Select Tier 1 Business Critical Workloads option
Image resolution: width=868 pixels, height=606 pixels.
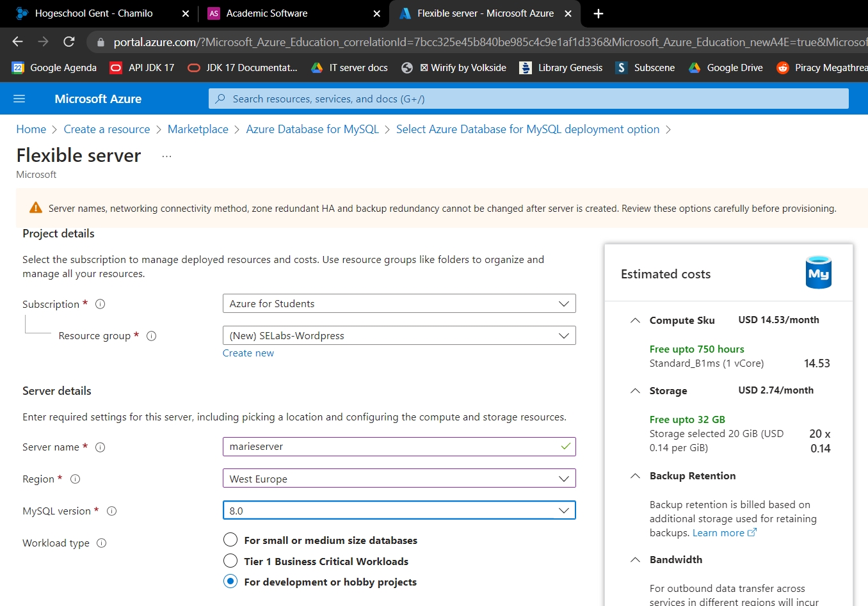(230, 561)
